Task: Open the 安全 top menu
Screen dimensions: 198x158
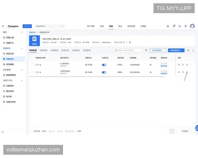Action: point(120,26)
